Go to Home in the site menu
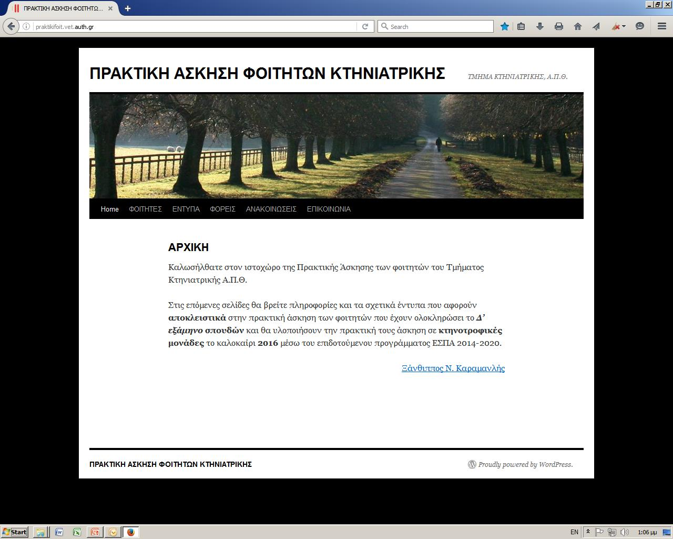 pos(110,209)
